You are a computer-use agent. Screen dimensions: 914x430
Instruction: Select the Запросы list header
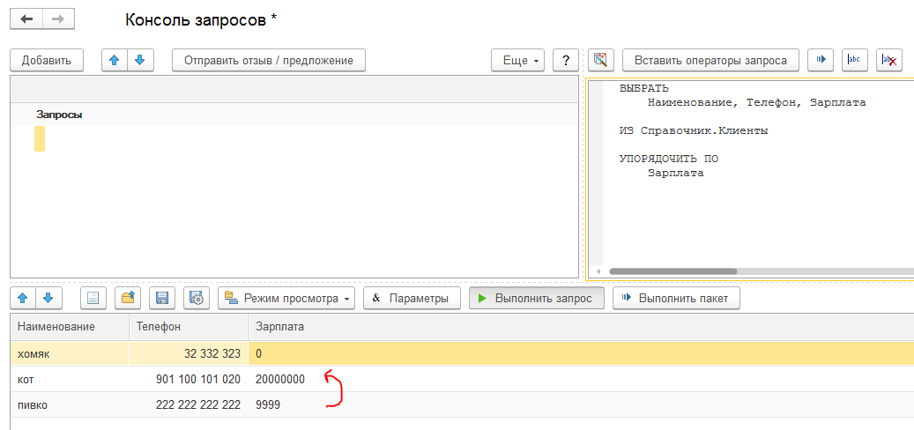[x=59, y=115]
